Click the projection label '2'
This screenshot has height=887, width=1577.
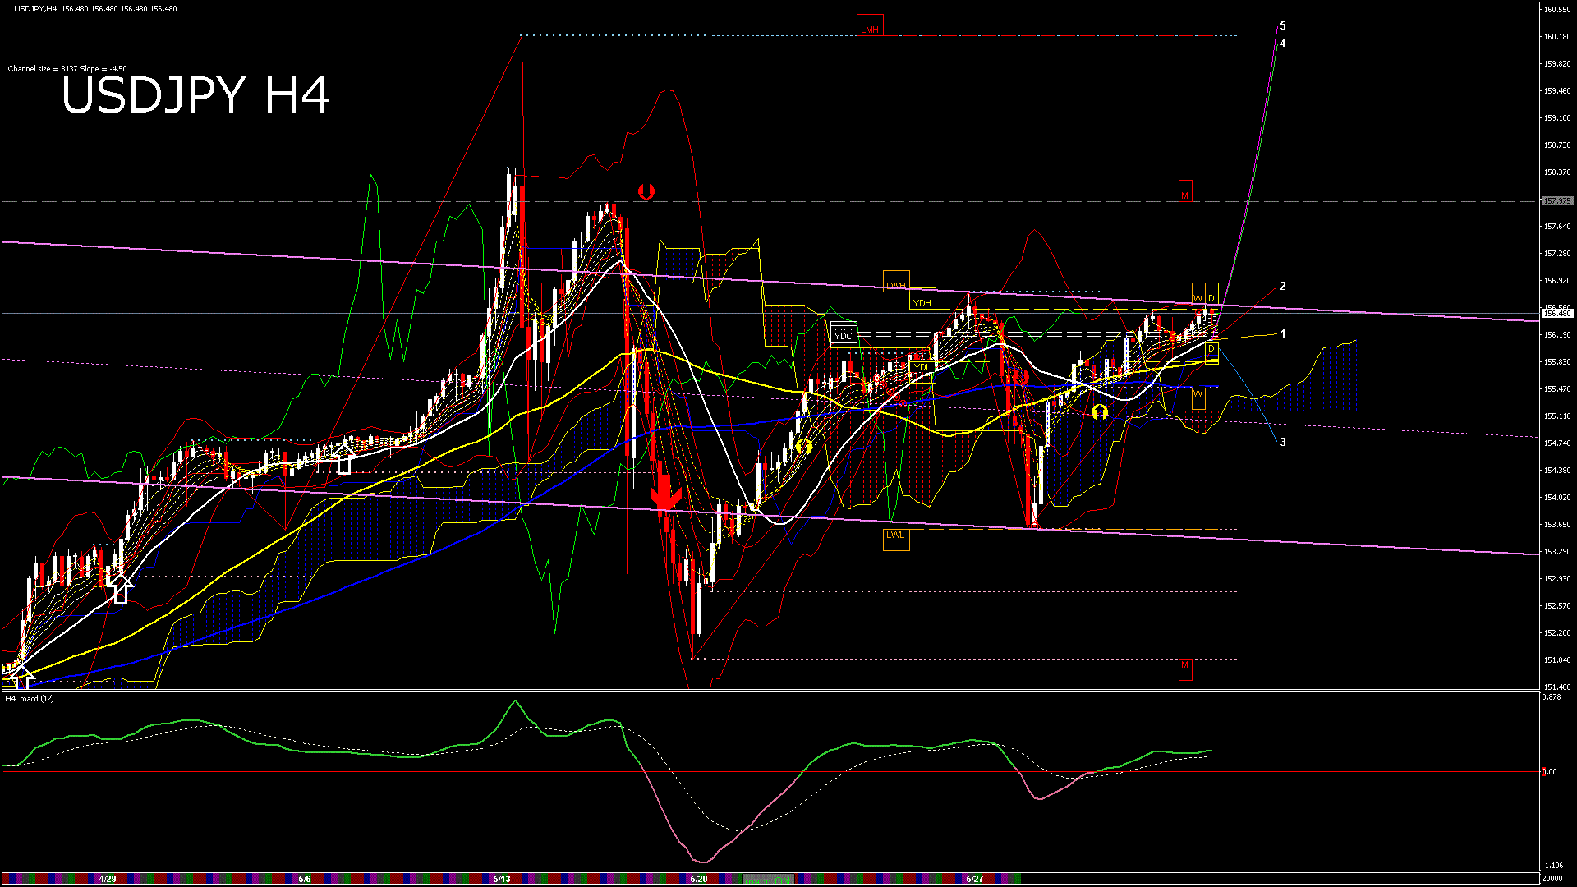pyautogui.click(x=1283, y=287)
